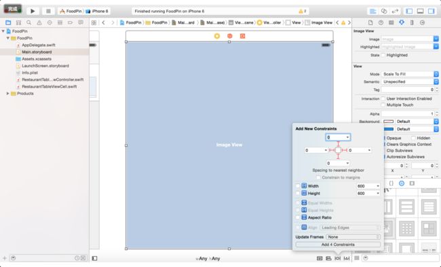Show related items grid icon in jump bar

point(94,22)
